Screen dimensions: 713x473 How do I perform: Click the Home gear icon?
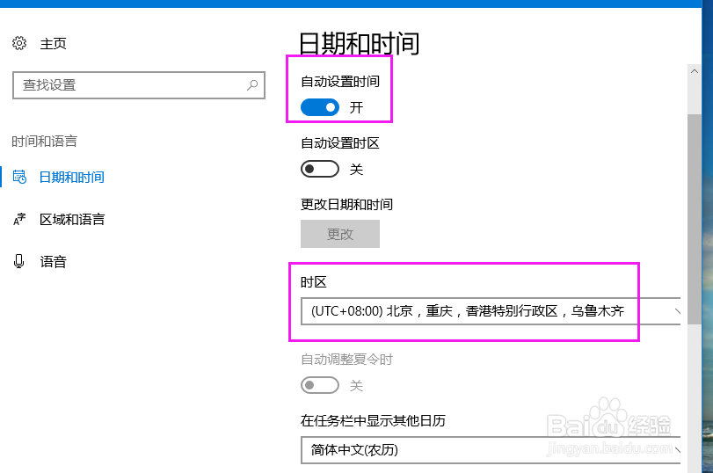coord(19,43)
